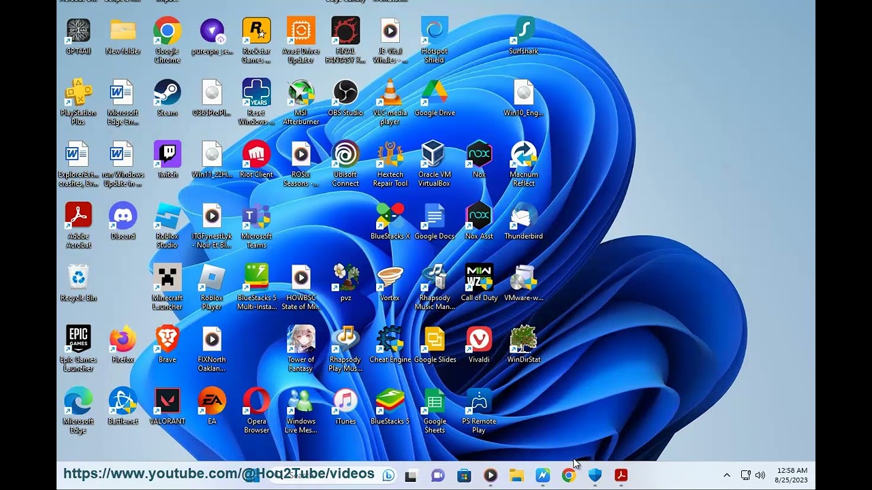Image resolution: width=872 pixels, height=490 pixels.
Task: Select the Brave browser icon
Action: 168,339
